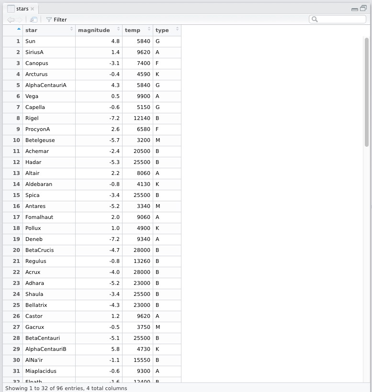Sort by the star column
The width and height of the screenshot is (372, 392).
(49, 30)
